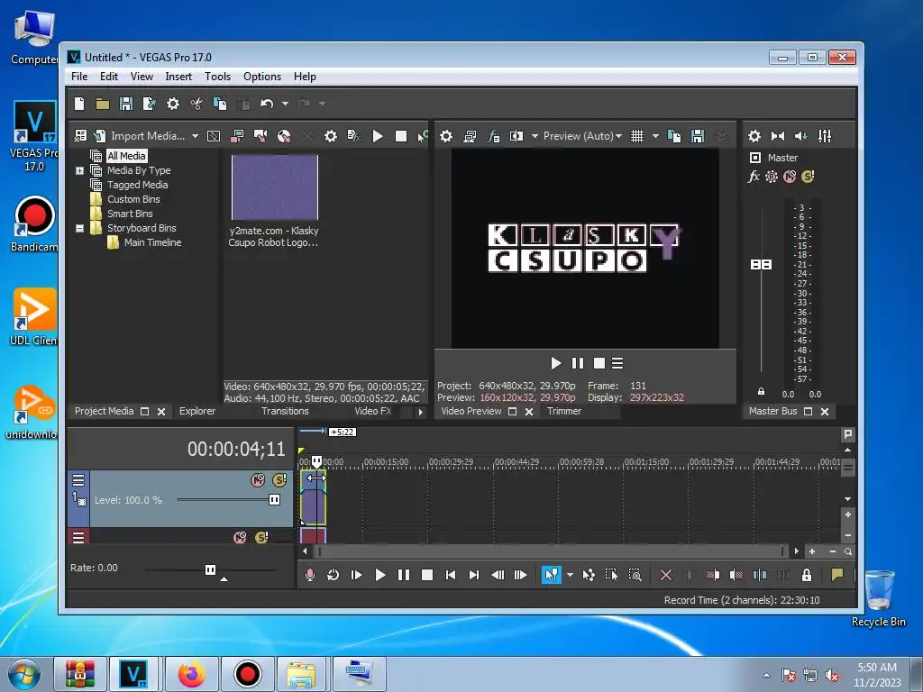Image resolution: width=923 pixels, height=692 pixels.
Task: Adjust Master volume fader
Action: click(x=761, y=264)
